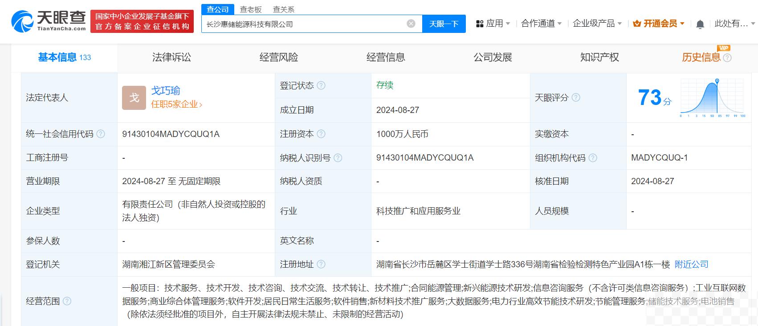Select the 基本信息 tab
The height and width of the screenshot is (326, 758).
click(64, 57)
